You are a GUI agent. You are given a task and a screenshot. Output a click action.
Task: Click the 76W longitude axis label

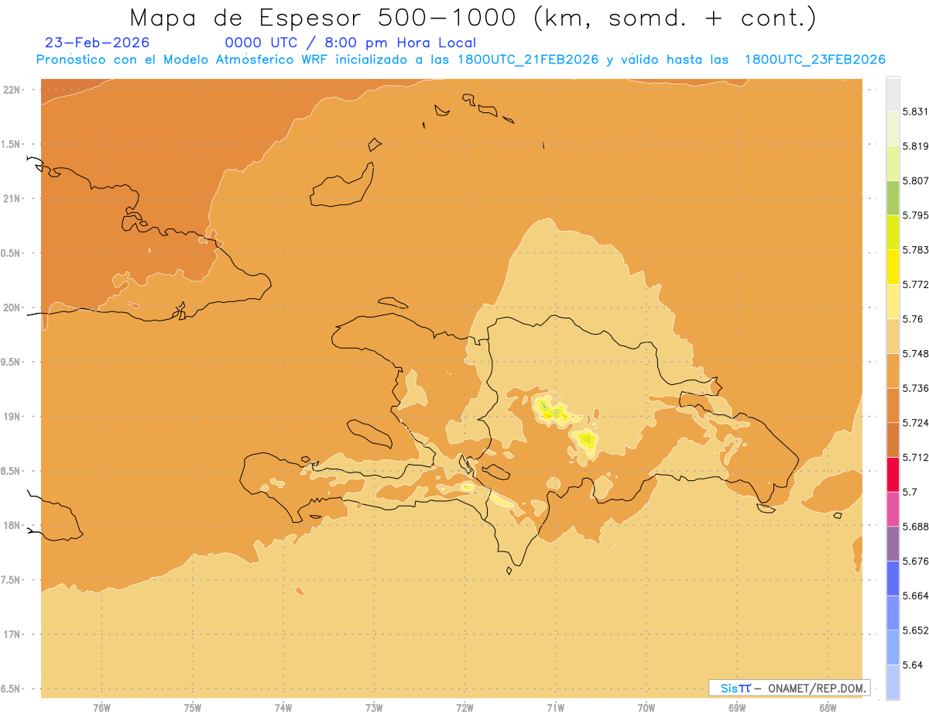click(x=101, y=707)
